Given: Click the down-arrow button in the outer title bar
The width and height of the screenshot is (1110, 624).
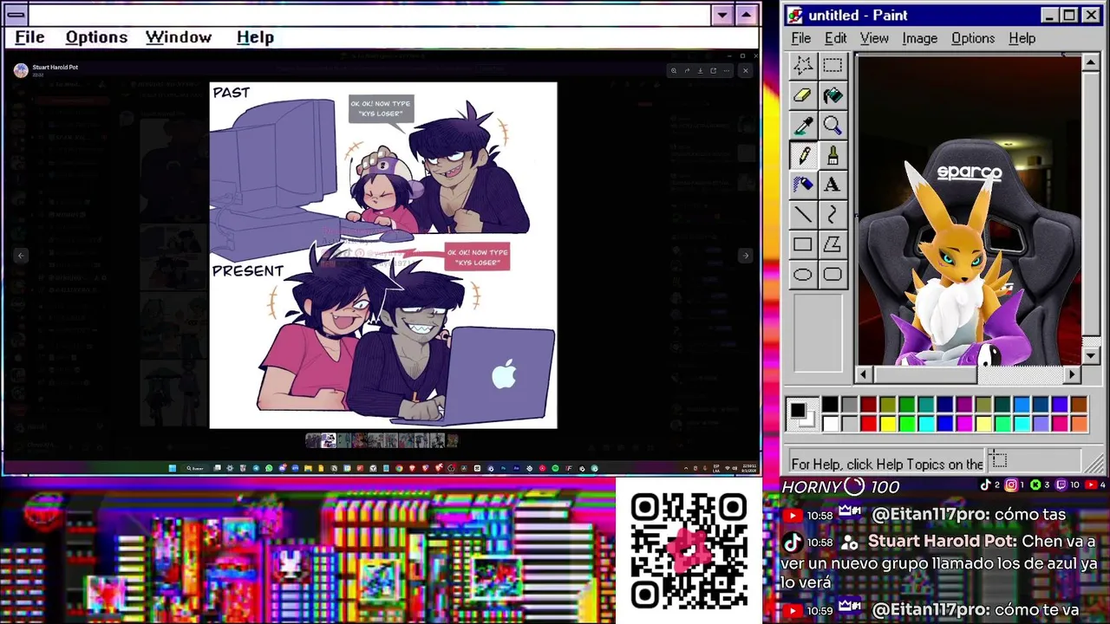Looking at the screenshot, I should (x=722, y=15).
